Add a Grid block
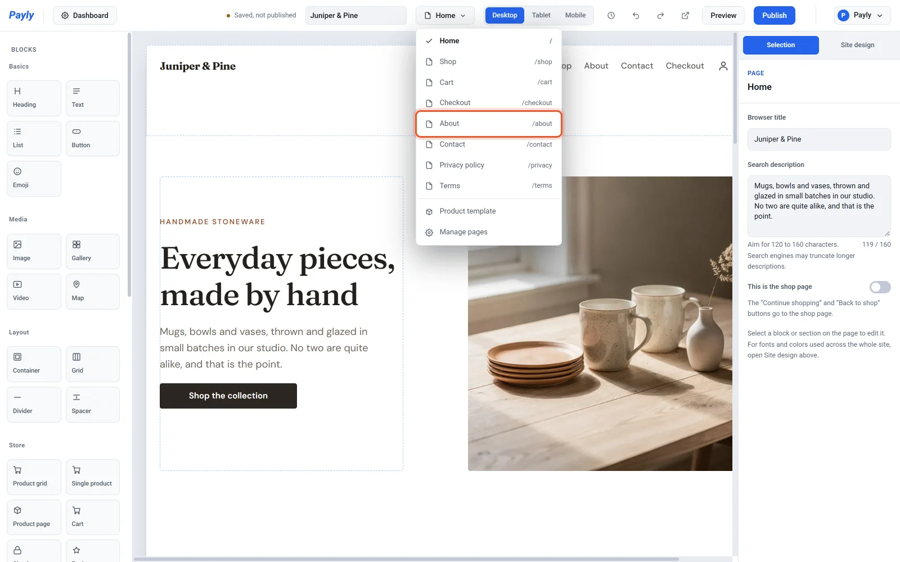The width and height of the screenshot is (900, 562). (x=93, y=364)
